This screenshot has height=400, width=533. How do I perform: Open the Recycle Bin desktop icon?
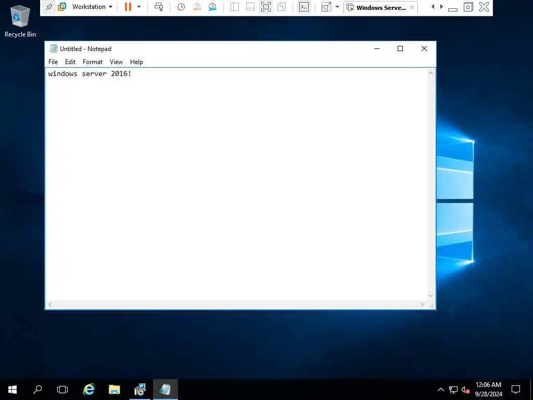click(x=20, y=21)
